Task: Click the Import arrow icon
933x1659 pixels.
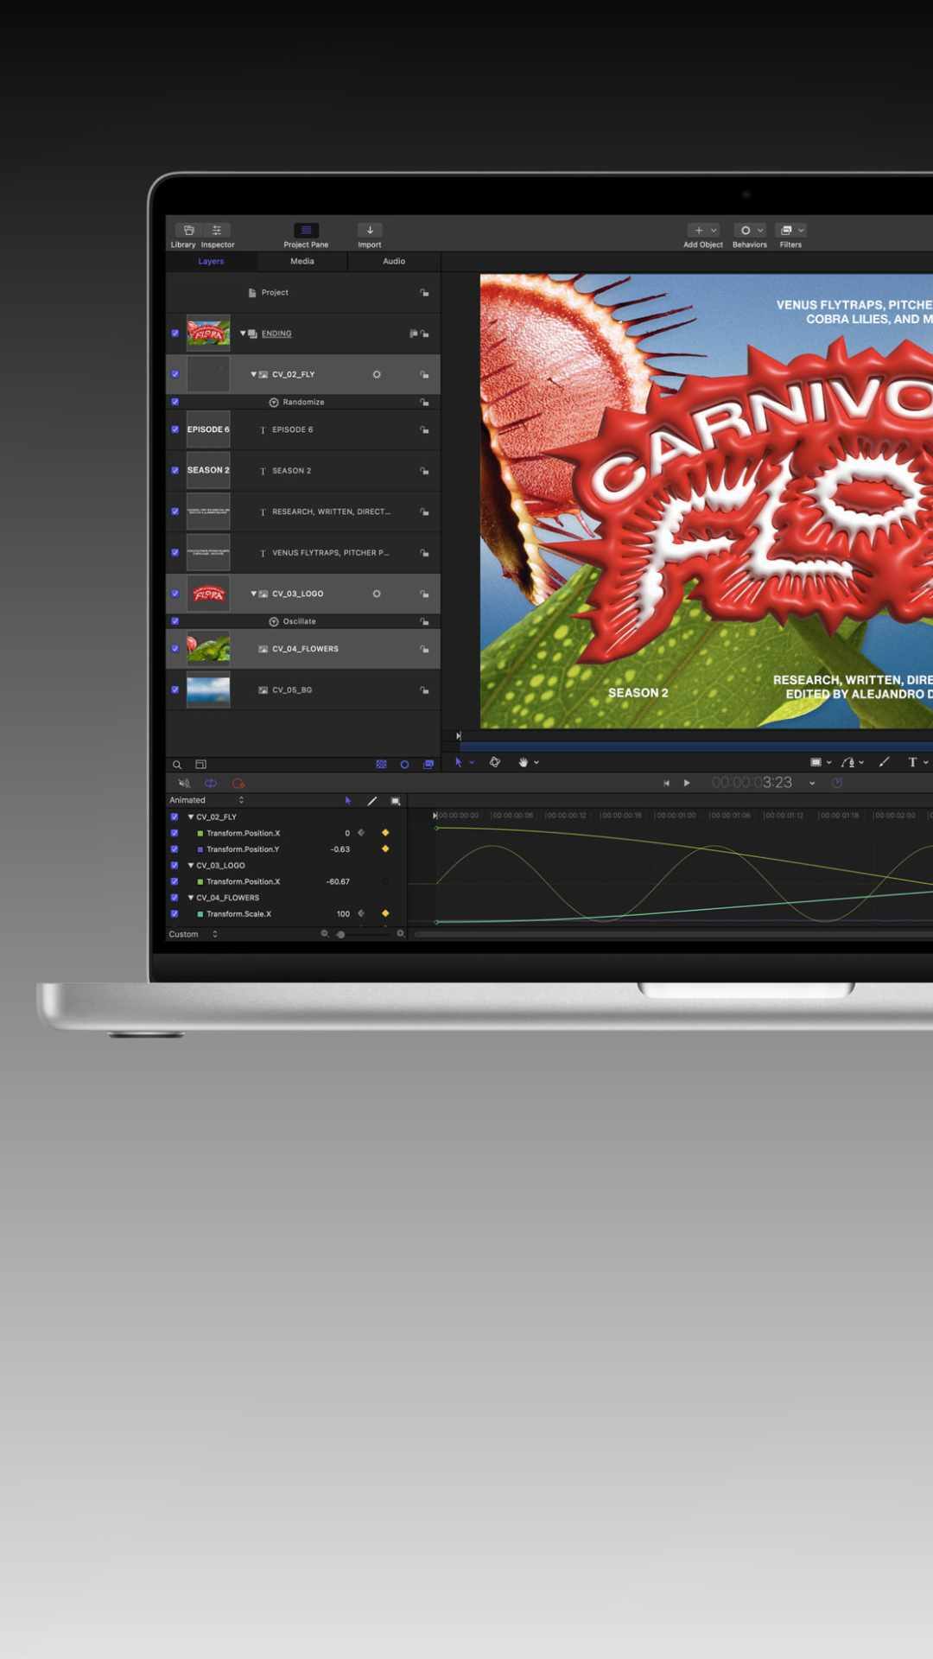Action: click(370, 231)
